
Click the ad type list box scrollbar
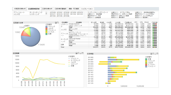click(46, 13)
